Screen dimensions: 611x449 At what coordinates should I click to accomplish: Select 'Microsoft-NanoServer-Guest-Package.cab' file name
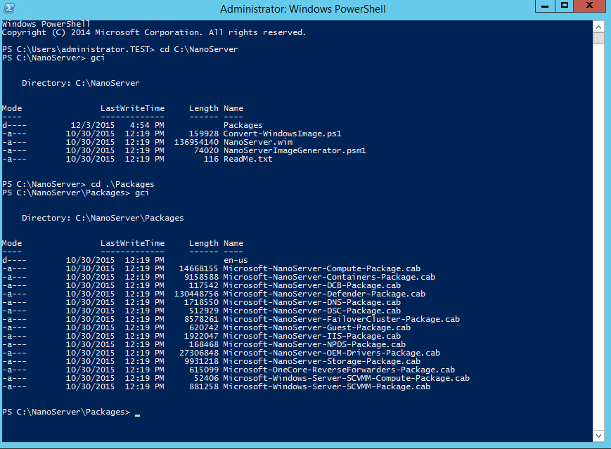[317, 327]
